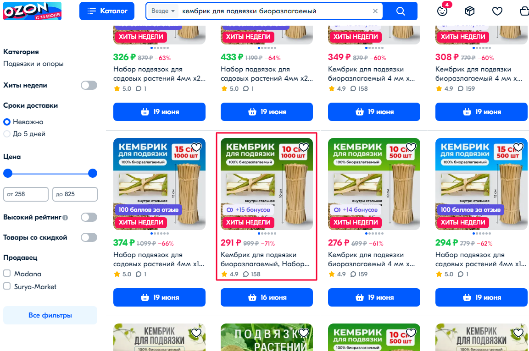Tick the Madana seller checkbox
529x351 pixels.
[x=7, y=273]
